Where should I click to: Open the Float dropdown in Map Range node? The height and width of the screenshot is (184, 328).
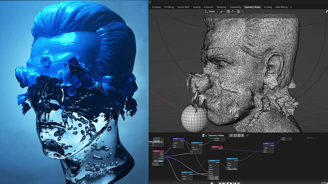tap(214, 165)
